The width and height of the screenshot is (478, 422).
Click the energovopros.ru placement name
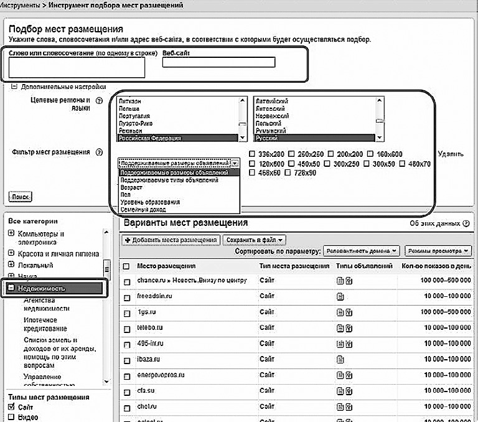161,375
